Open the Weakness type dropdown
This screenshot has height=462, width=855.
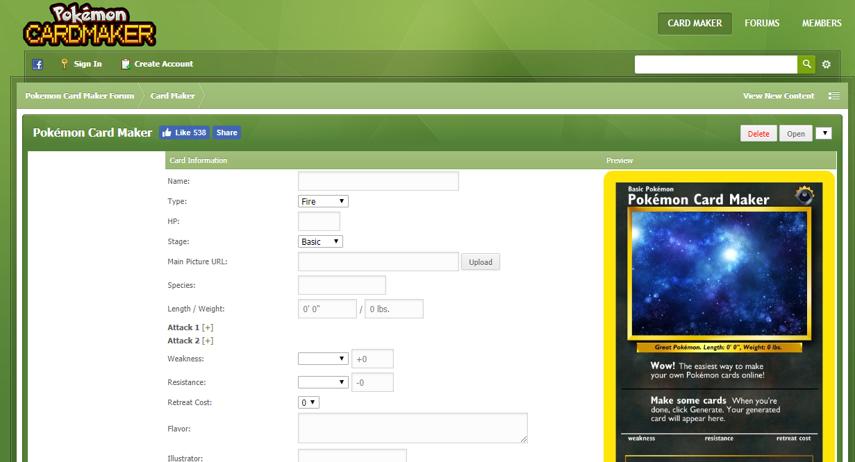[323, 359]
